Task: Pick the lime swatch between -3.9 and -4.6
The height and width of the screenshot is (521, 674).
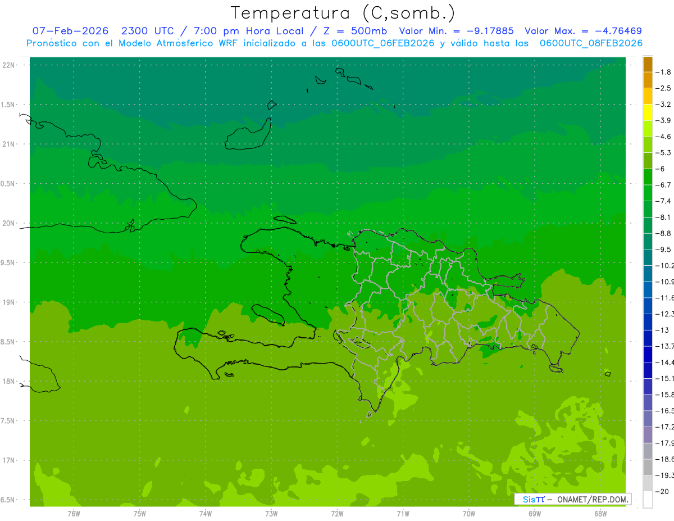Action: coord(648,128)
